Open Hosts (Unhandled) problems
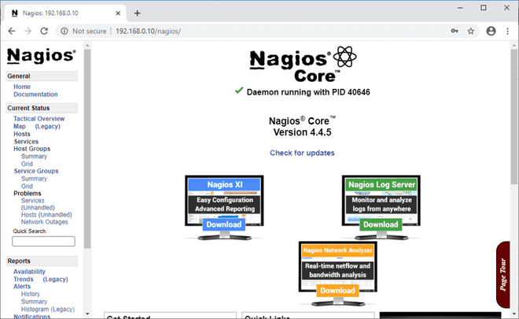 (46, 214)
